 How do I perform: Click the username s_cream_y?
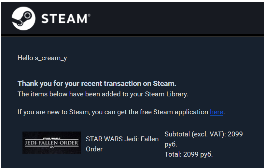pyautogui.click(x=51, y=58)
